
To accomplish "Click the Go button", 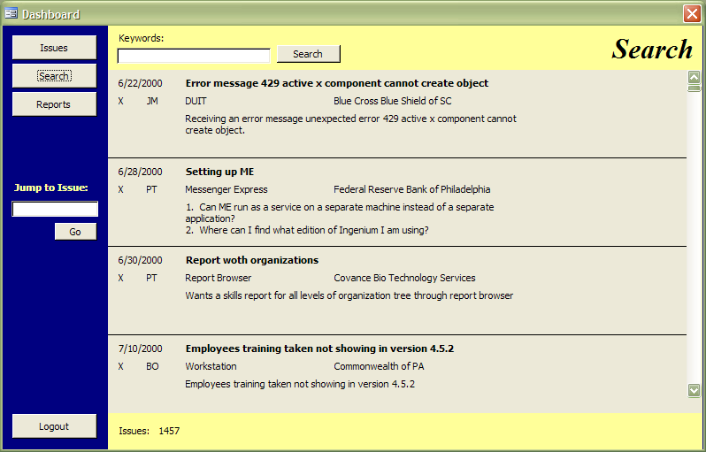I will (75, 232).
